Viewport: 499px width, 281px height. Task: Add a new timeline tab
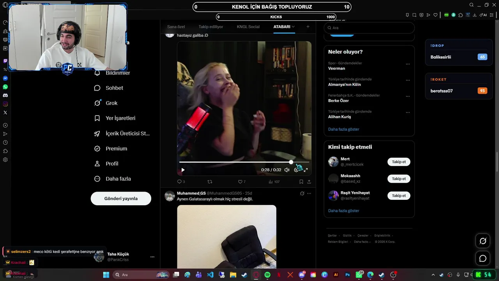tap(308, 27)
